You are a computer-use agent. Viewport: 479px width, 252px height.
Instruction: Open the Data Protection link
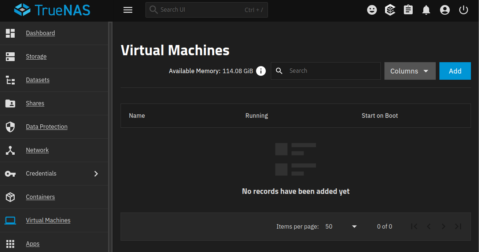pos(47,127)
